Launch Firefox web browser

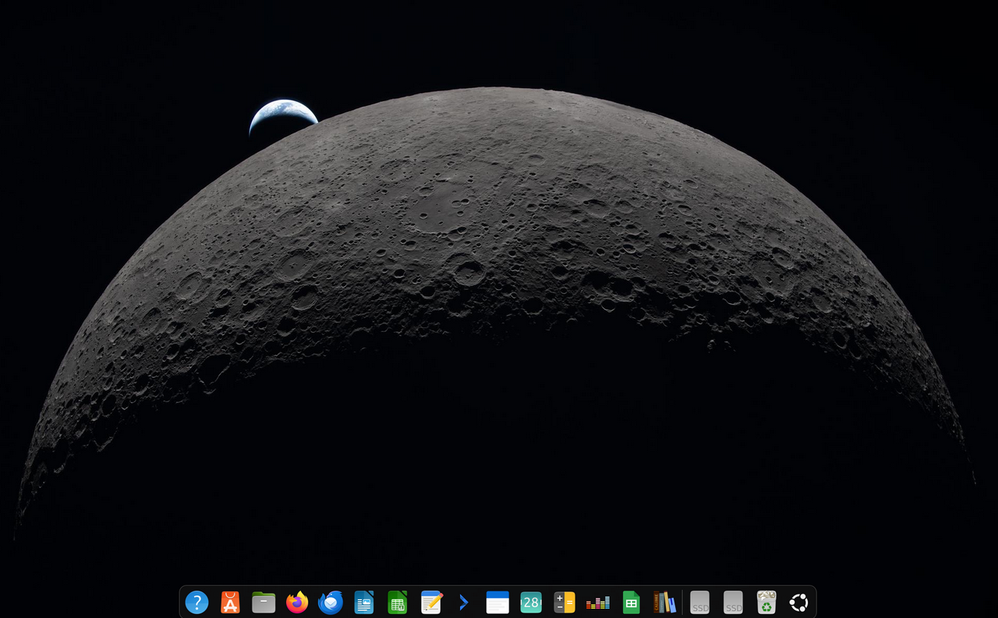297,602
